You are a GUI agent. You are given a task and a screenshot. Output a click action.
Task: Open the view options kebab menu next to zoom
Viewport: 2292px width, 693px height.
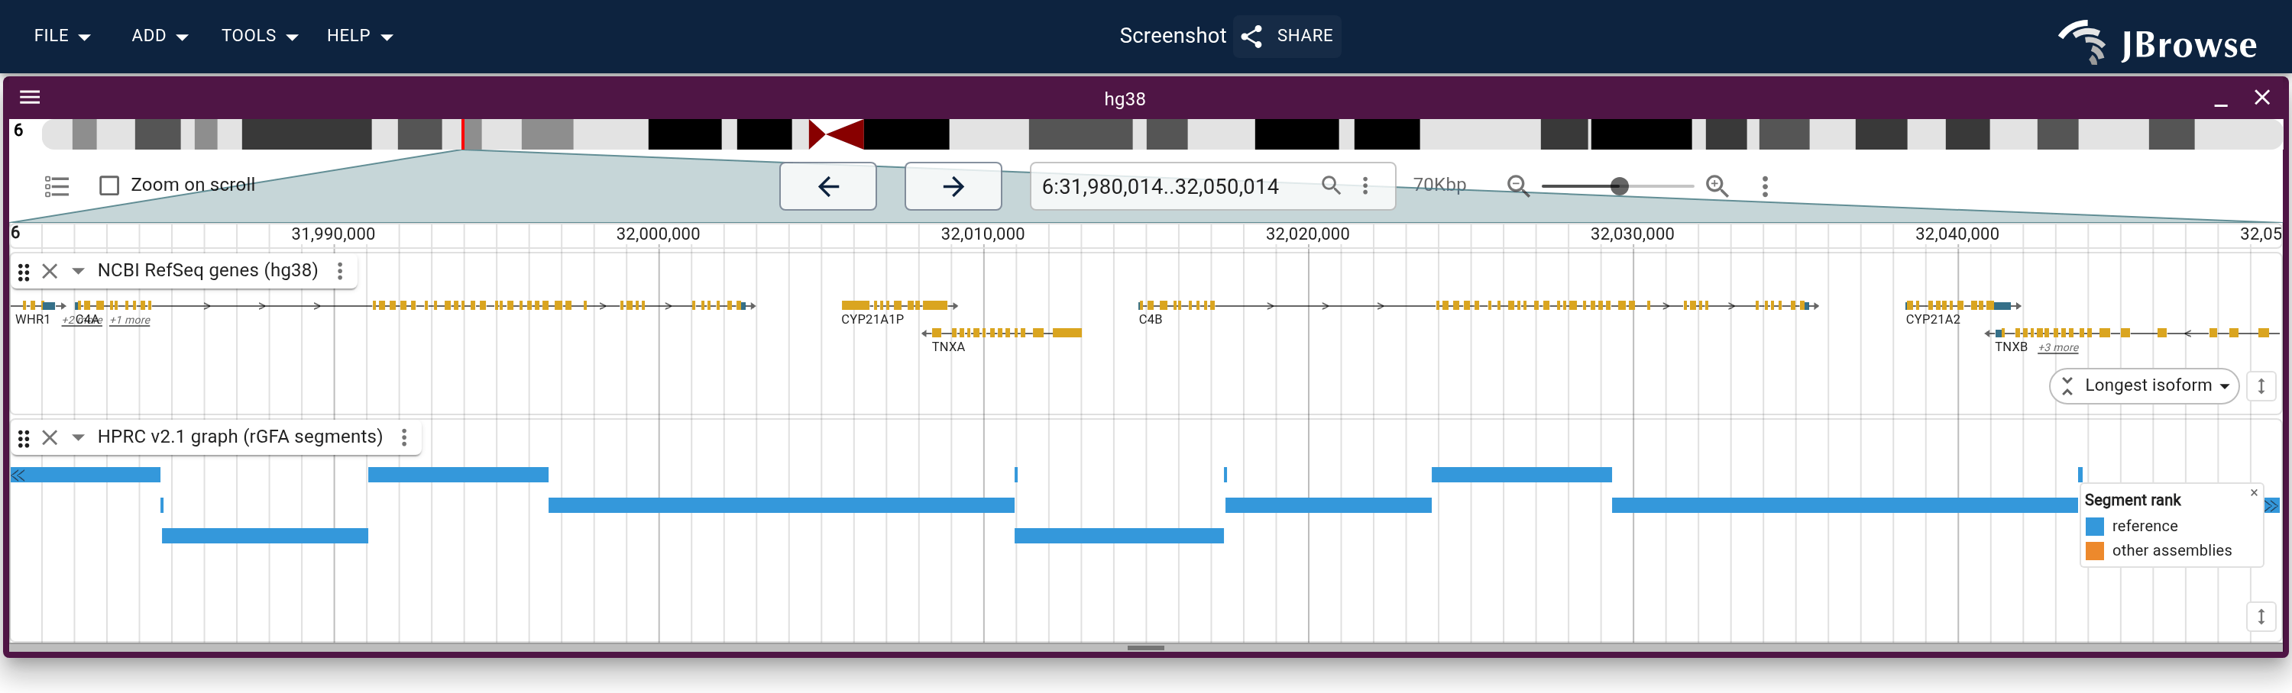[x=1764, y=185]
